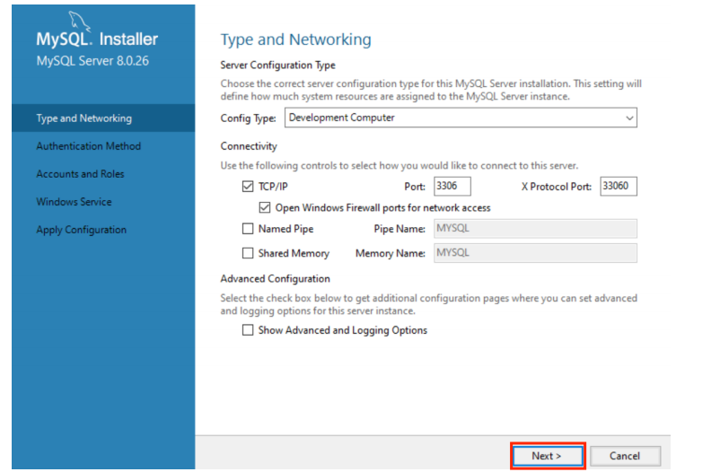Screen dimensions: 720x472
Task: Click the MySQL Server 8.0.26 text
Action: point(92,61)
